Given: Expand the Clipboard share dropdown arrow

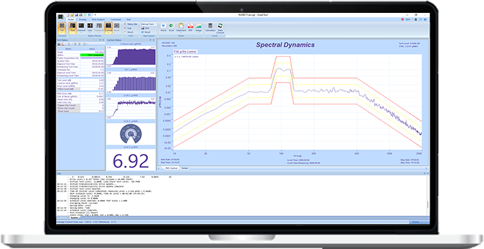Looking at the screenshot, I should (181, 32).
